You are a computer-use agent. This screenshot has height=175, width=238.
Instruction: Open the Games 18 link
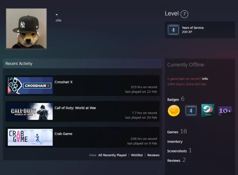point(177,132)
